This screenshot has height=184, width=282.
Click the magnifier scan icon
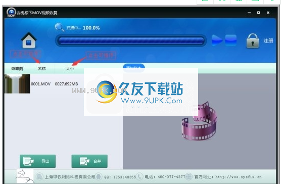pos(59,27)
